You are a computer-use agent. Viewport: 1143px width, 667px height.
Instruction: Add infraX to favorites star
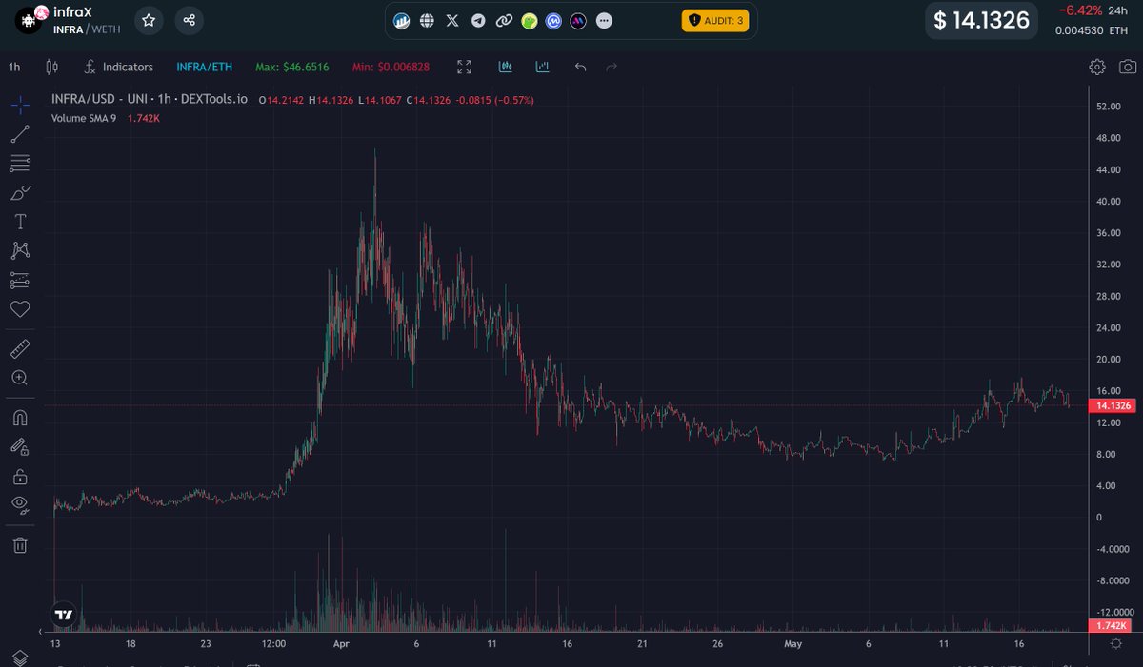[148, 20]
